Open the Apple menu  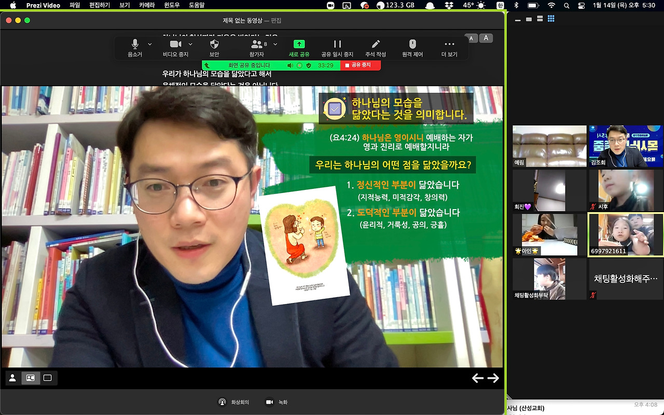[x=13, y=5]
